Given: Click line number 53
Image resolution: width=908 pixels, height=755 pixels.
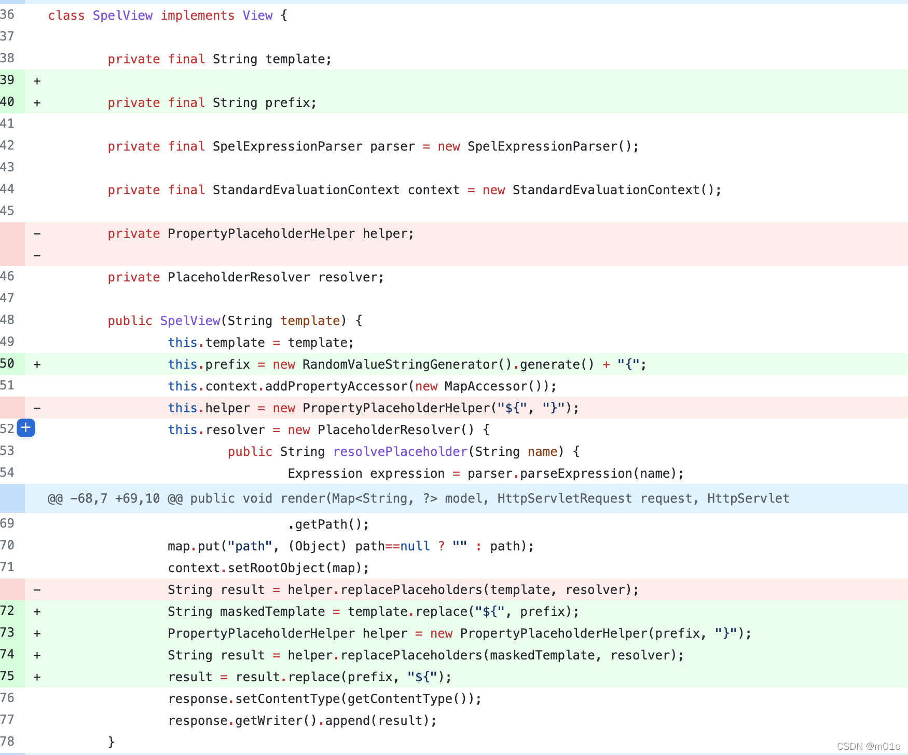Looking at the screenshot, I should (7, 451).
